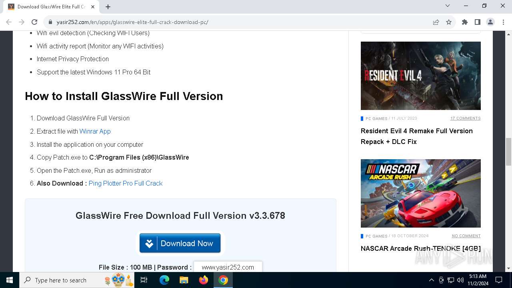The width and height of the screenshot is (512, 288).
Task: Click the browser back arrow
Action: (9, 22)
